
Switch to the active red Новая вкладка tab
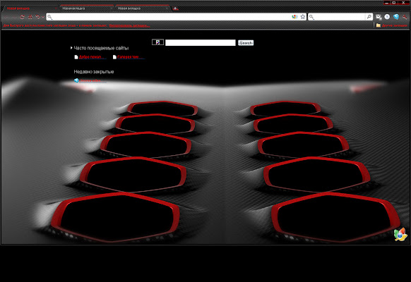click(30, 8)
